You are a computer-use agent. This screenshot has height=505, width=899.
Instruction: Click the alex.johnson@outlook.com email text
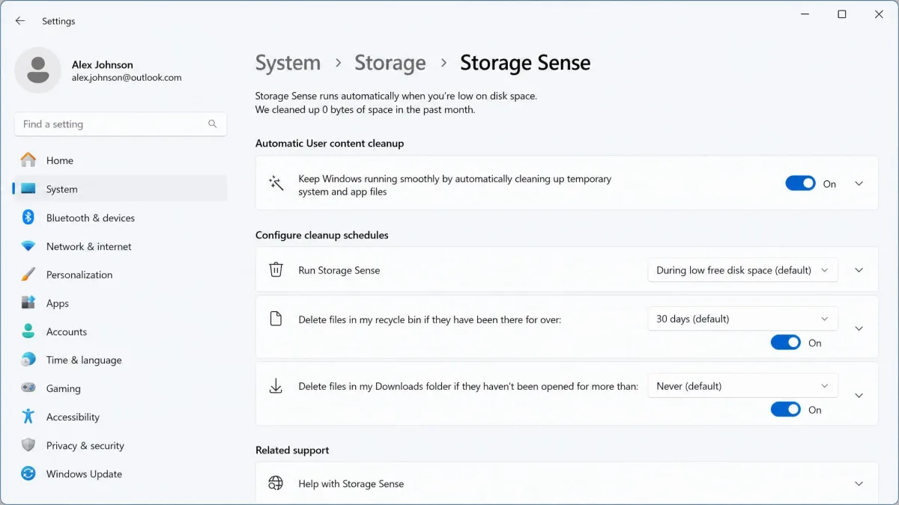[127, 78]
